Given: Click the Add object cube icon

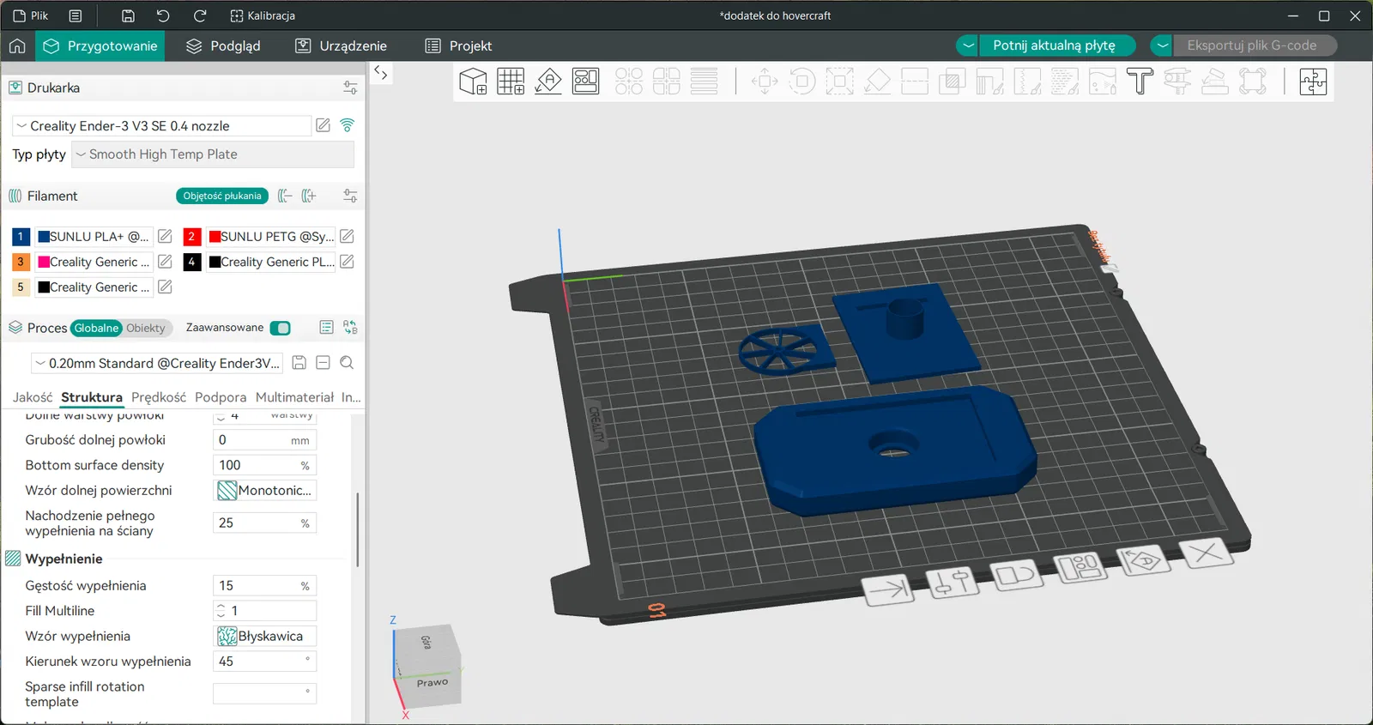Looking at the screenshot, I should coord(473,82).
